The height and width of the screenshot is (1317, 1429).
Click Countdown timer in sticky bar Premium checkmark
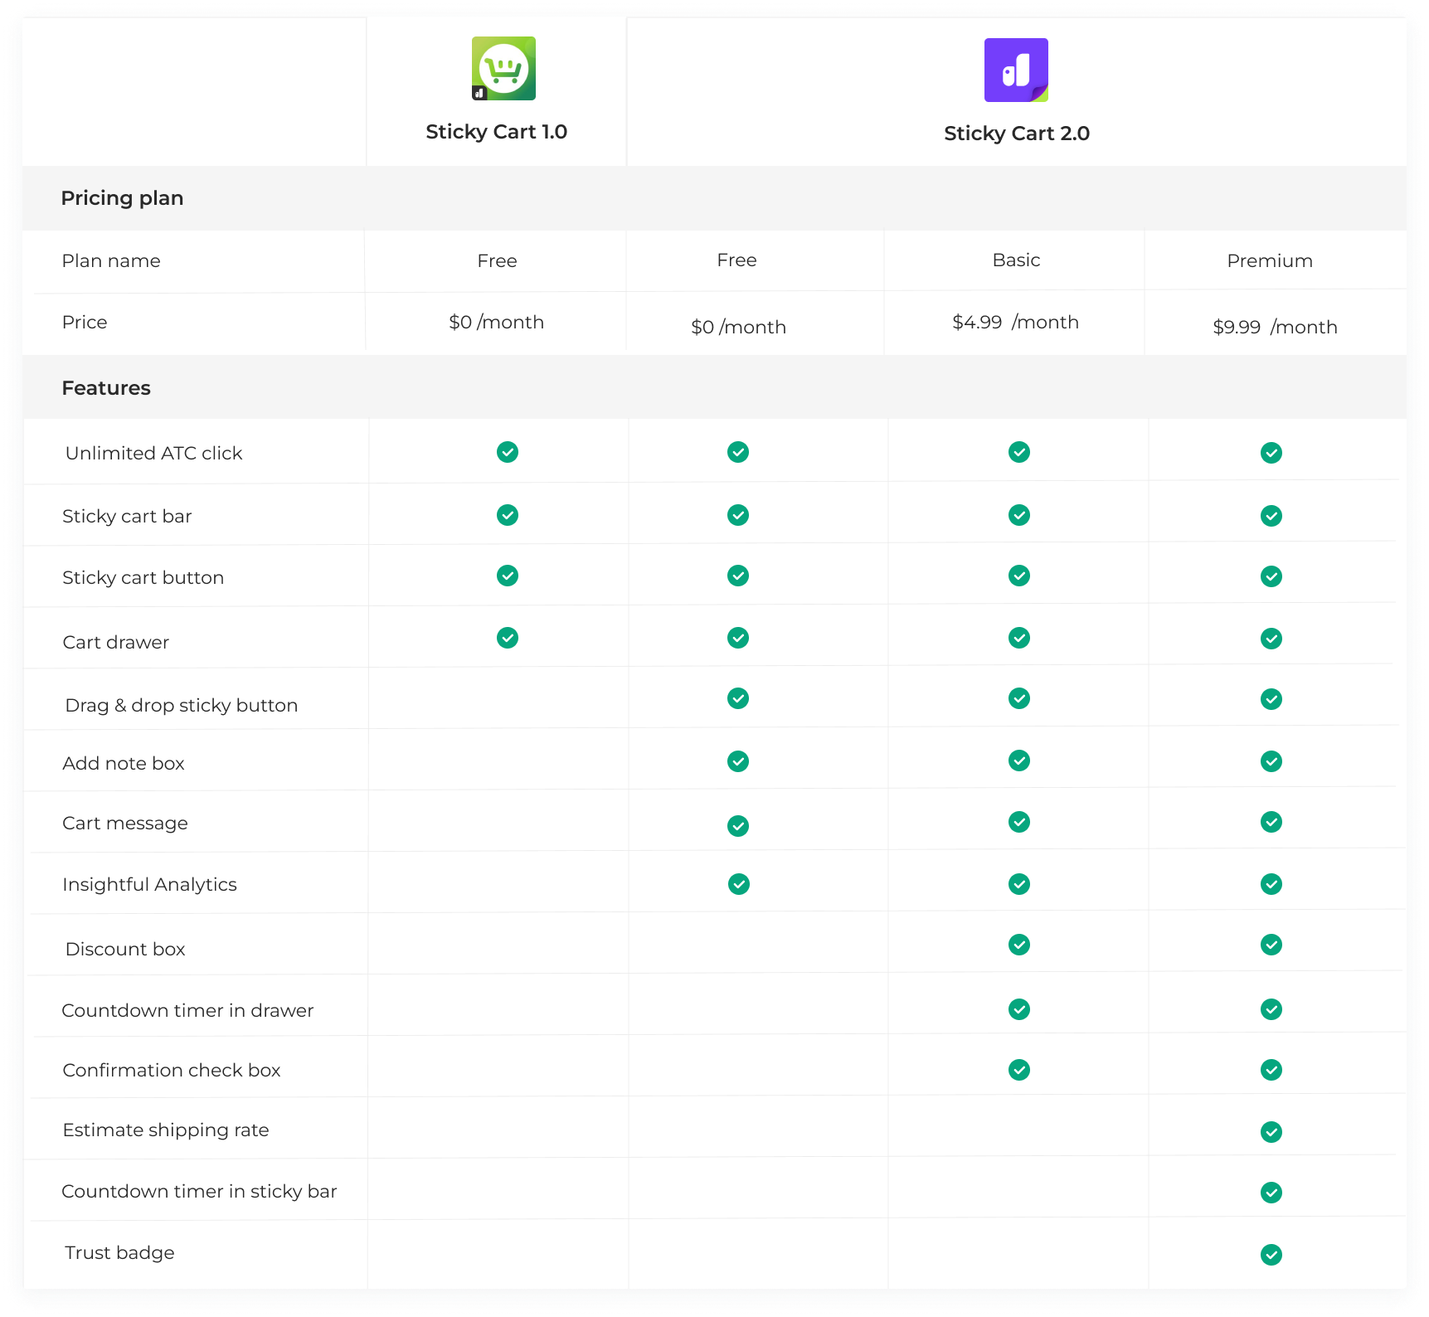tap(1271, 1193)
